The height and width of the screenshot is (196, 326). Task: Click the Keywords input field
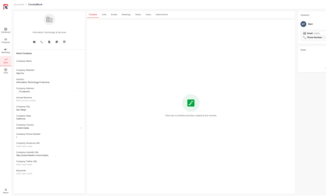[49, 174]
